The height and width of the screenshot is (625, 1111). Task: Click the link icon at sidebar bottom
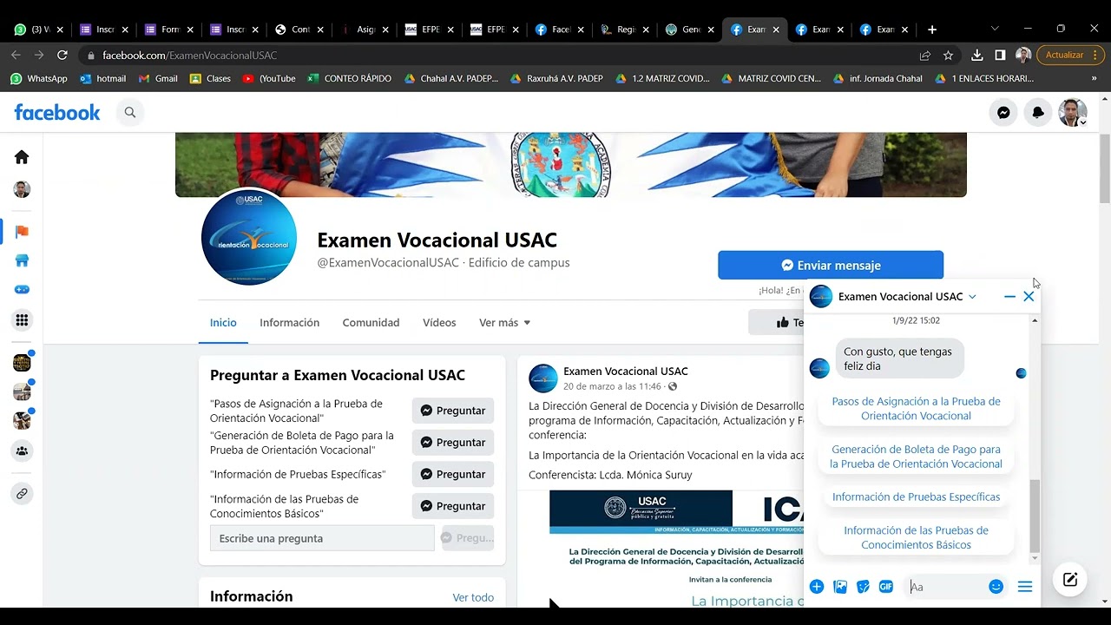(22, 493)
